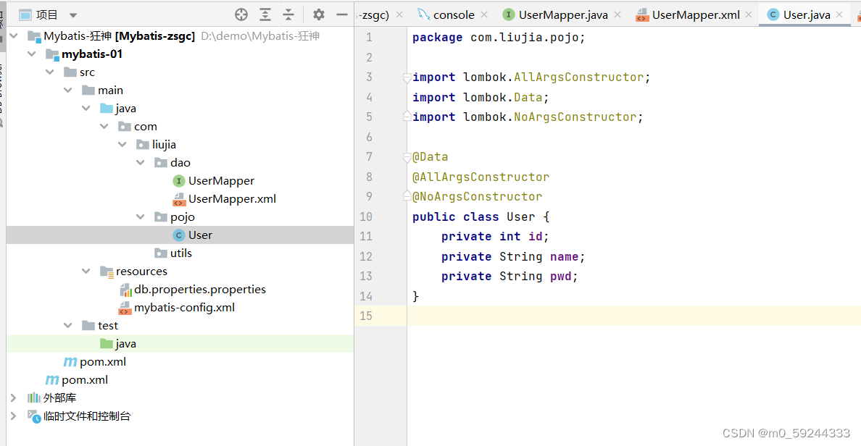
Task: Select java folder under test
Action: click(x=126, y=344)
